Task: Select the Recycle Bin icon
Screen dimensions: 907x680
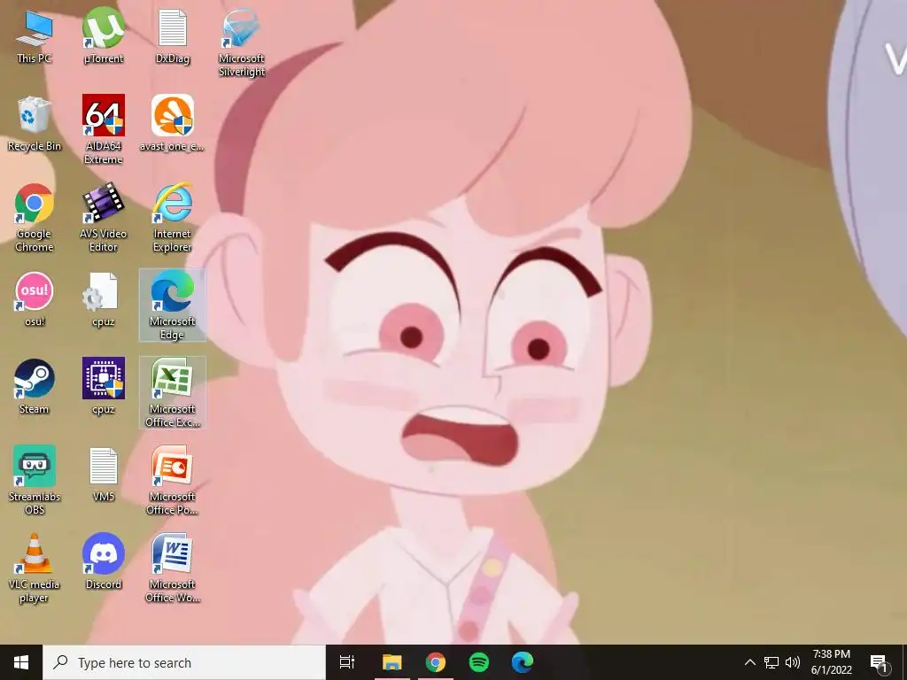Action: (x=35, y=125)
